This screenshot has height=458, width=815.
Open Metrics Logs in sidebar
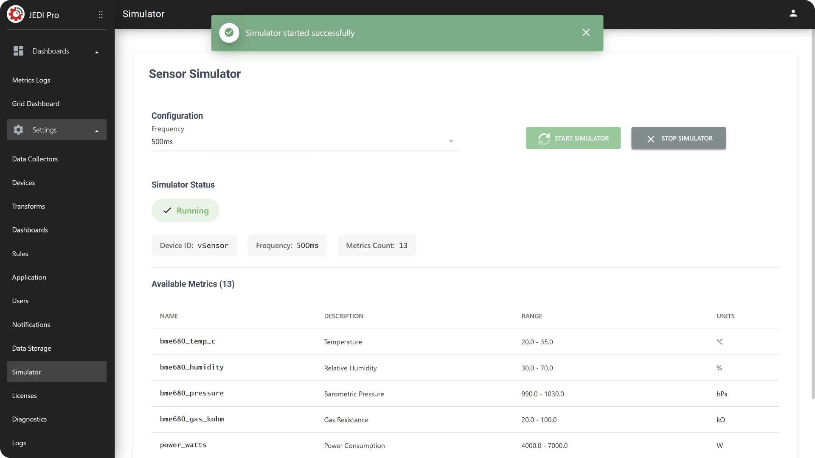click(x=31, y=80)
